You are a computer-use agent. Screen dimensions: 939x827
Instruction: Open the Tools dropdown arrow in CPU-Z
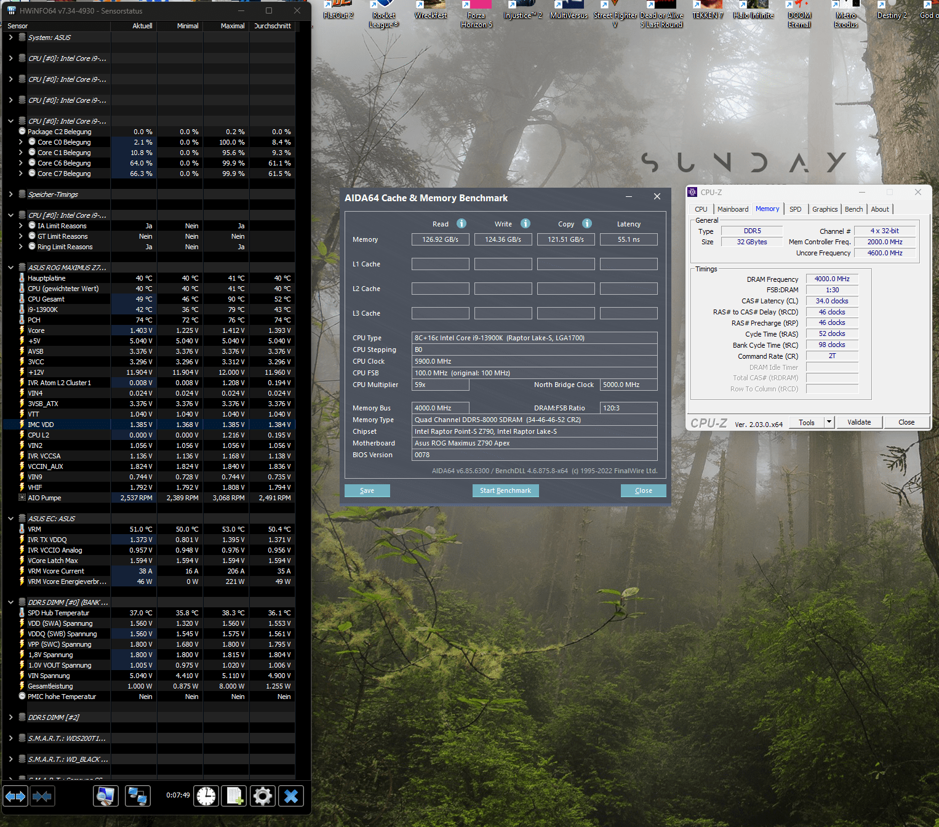point(829,422)
